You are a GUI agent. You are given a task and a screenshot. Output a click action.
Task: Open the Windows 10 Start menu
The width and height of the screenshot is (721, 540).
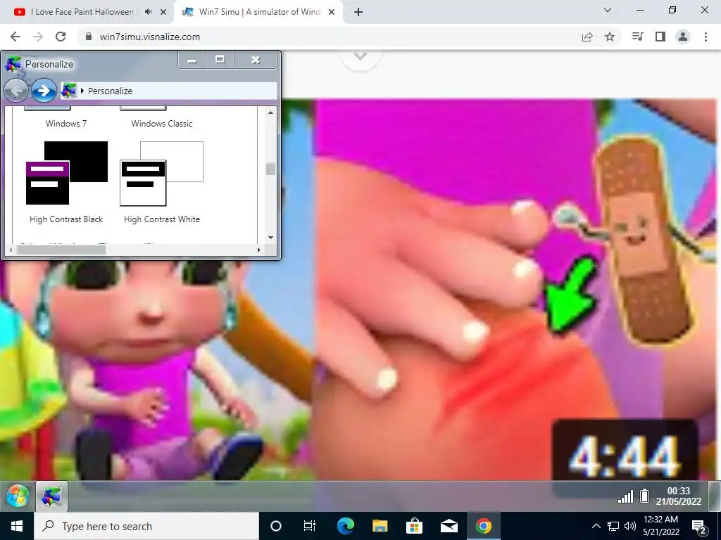click(x=17, y=526)
